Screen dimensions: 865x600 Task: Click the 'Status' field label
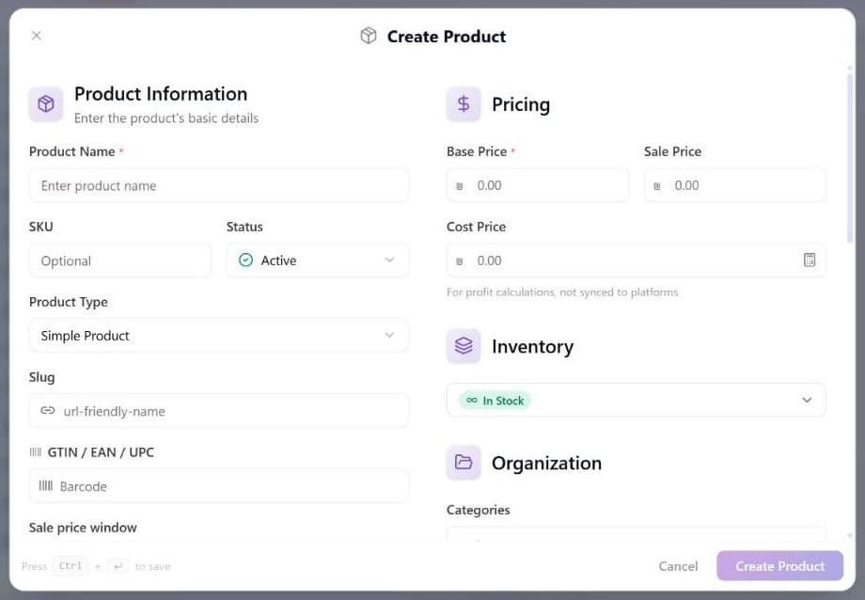[244, 227]
